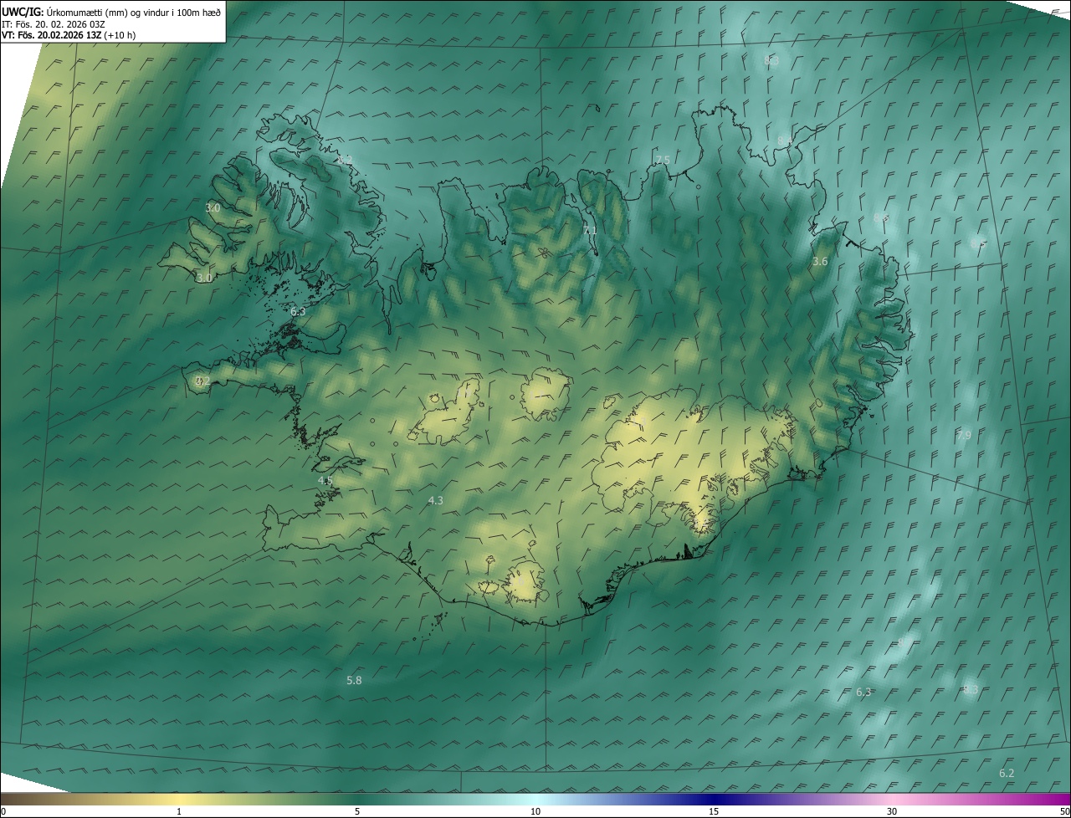
Task: Click the 8.5 value label on the map
Action: [x=978, y=243]
